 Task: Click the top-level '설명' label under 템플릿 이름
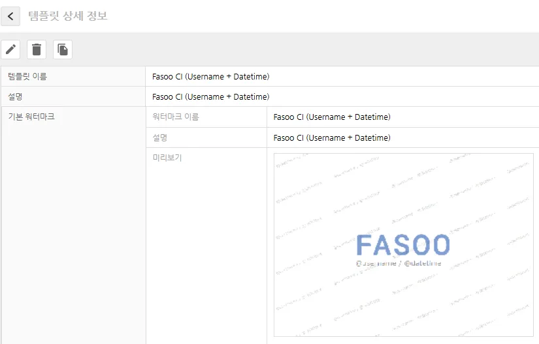pos(15,96)
